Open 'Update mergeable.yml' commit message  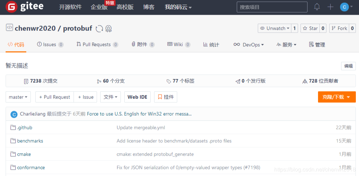tap(141, 127)
